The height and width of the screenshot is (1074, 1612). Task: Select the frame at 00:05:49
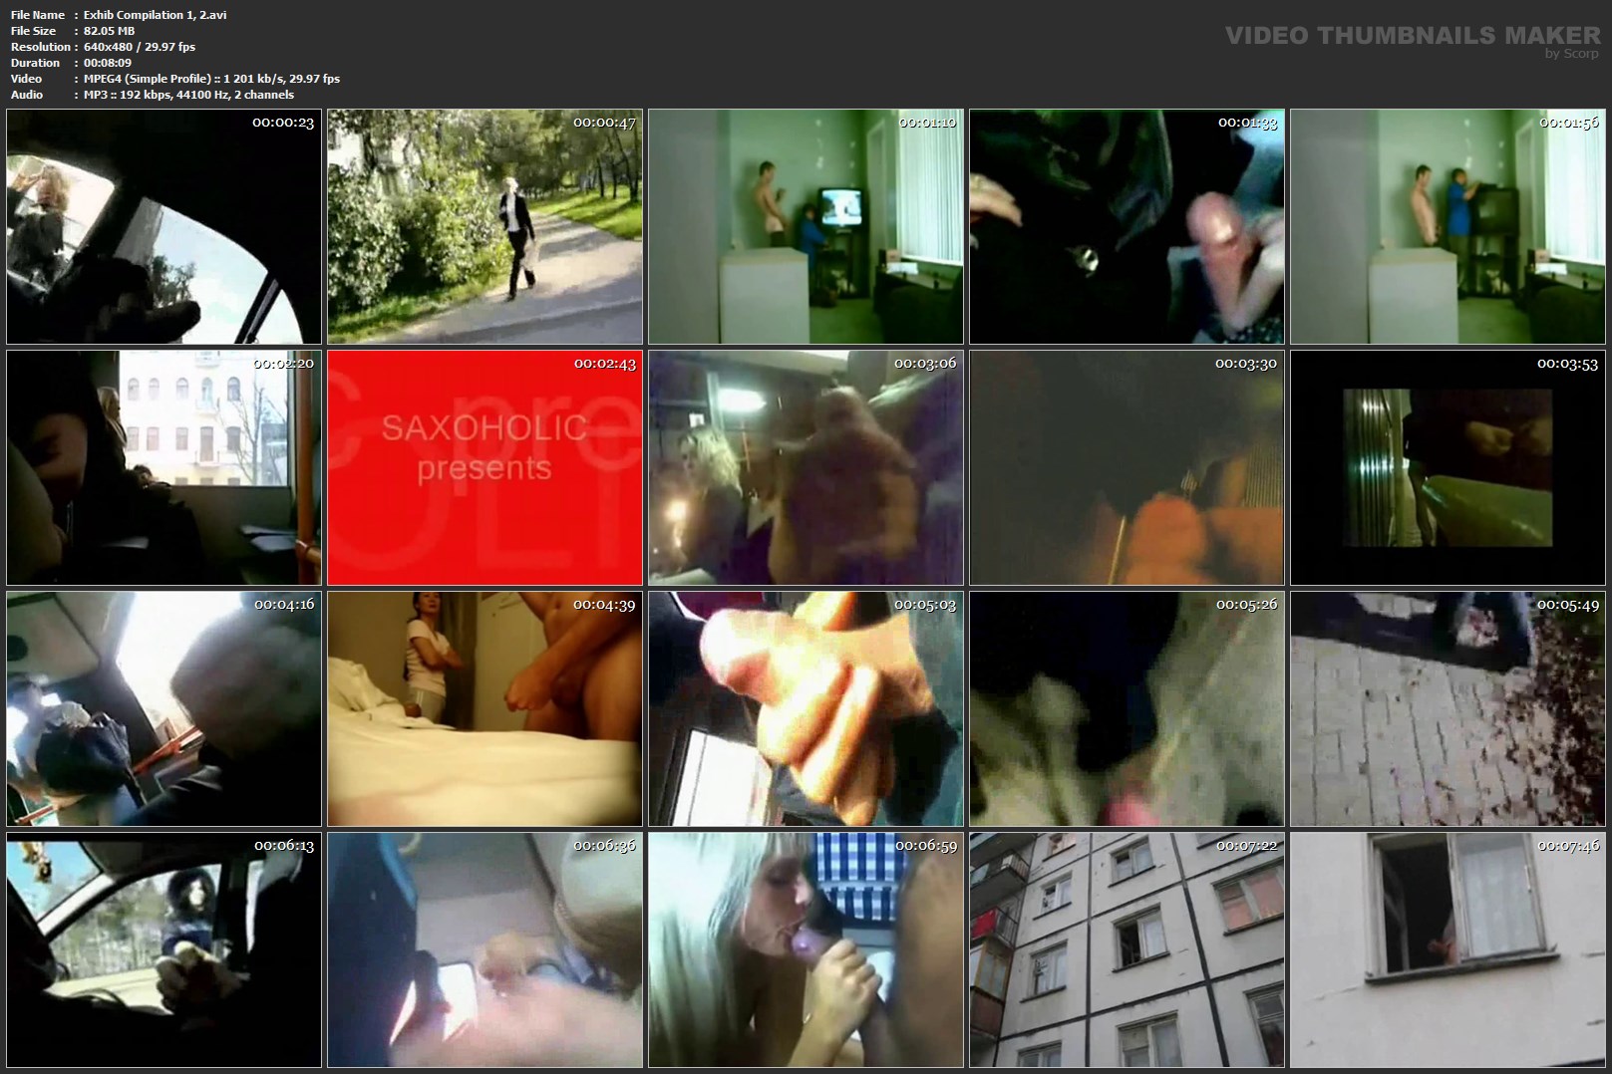[x=1448, y=708]
